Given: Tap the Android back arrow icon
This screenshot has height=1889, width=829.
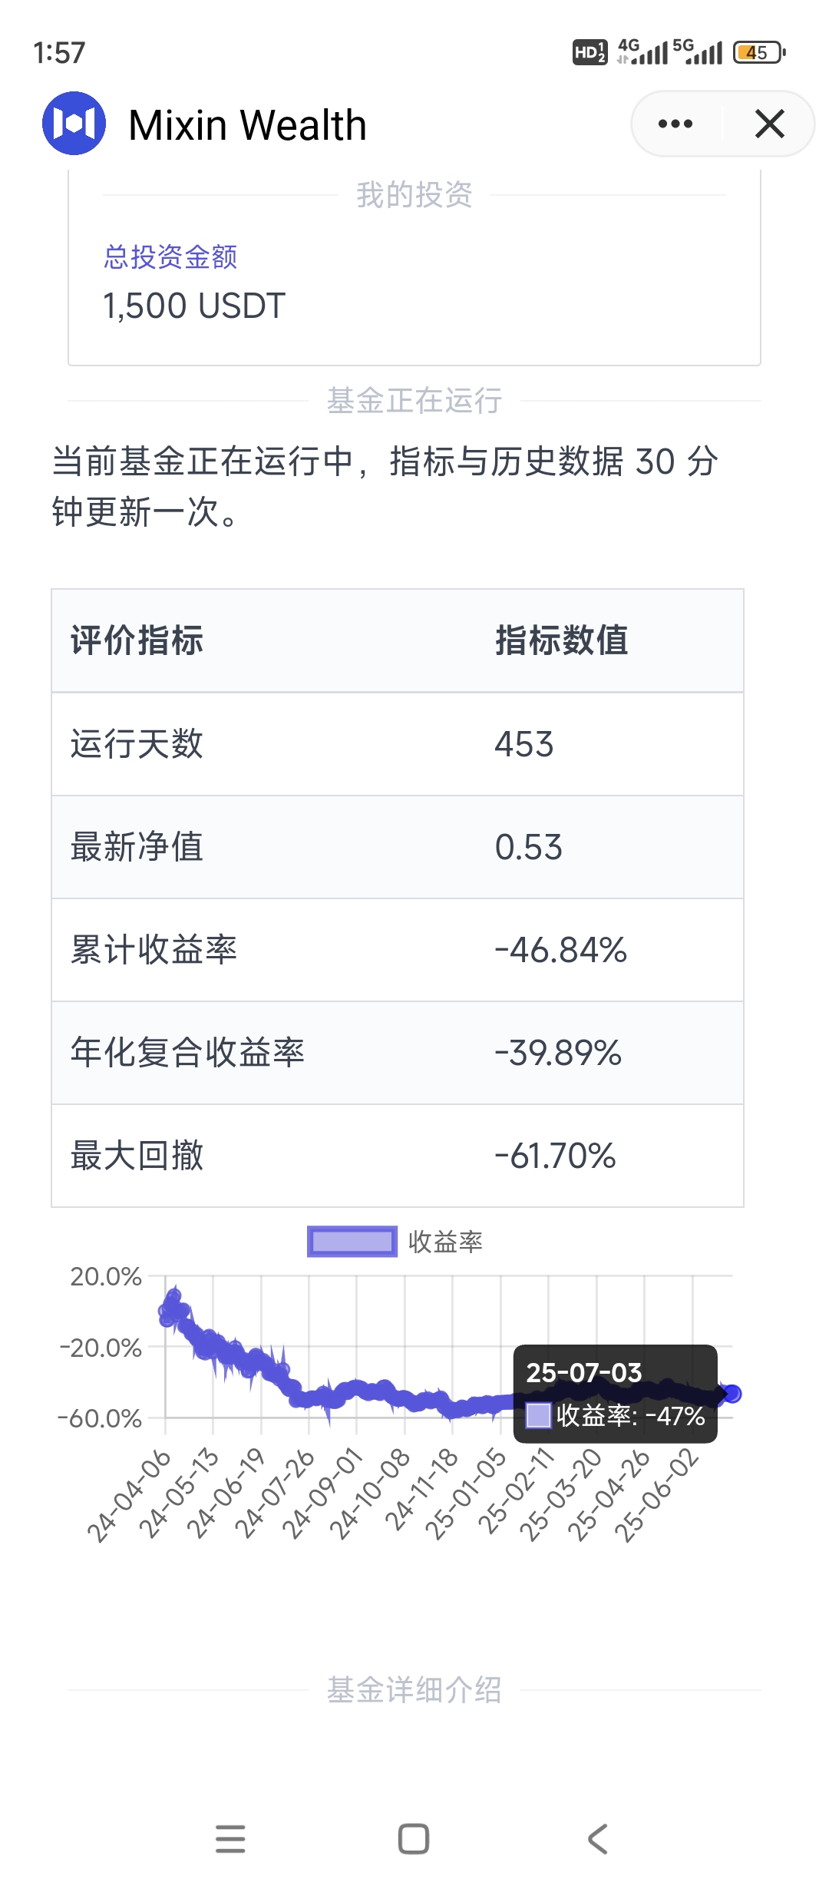Looking at the screenshot, I should coord(597,1839).
